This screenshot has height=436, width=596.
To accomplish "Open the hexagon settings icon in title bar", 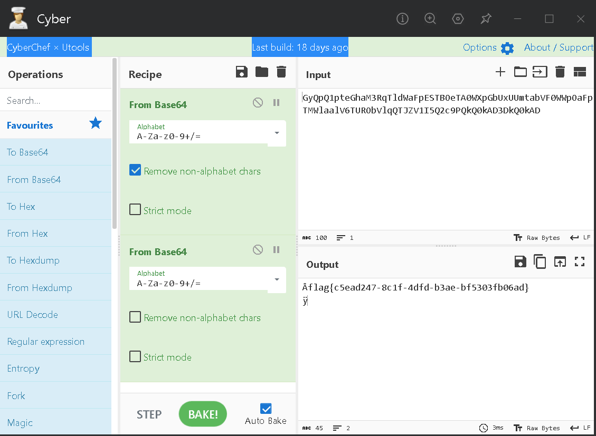I will pos(458,18).
